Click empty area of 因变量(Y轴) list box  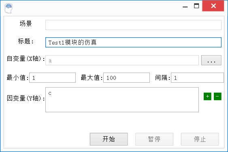(122, 105)
